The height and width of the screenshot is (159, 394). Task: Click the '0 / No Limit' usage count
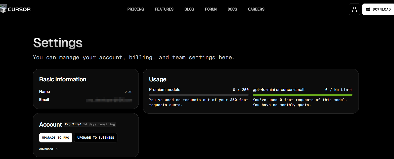point(339,90)
